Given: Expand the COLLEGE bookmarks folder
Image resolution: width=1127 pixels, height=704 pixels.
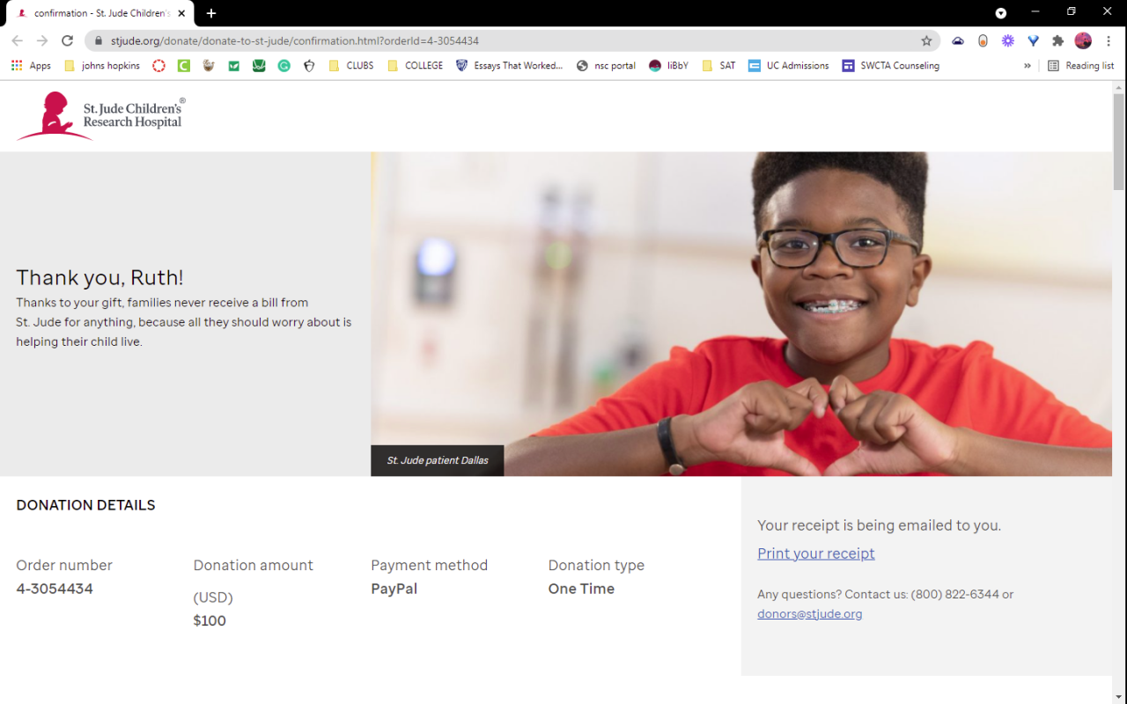Looking at the screenshot, I should click(x=416, y=65).
